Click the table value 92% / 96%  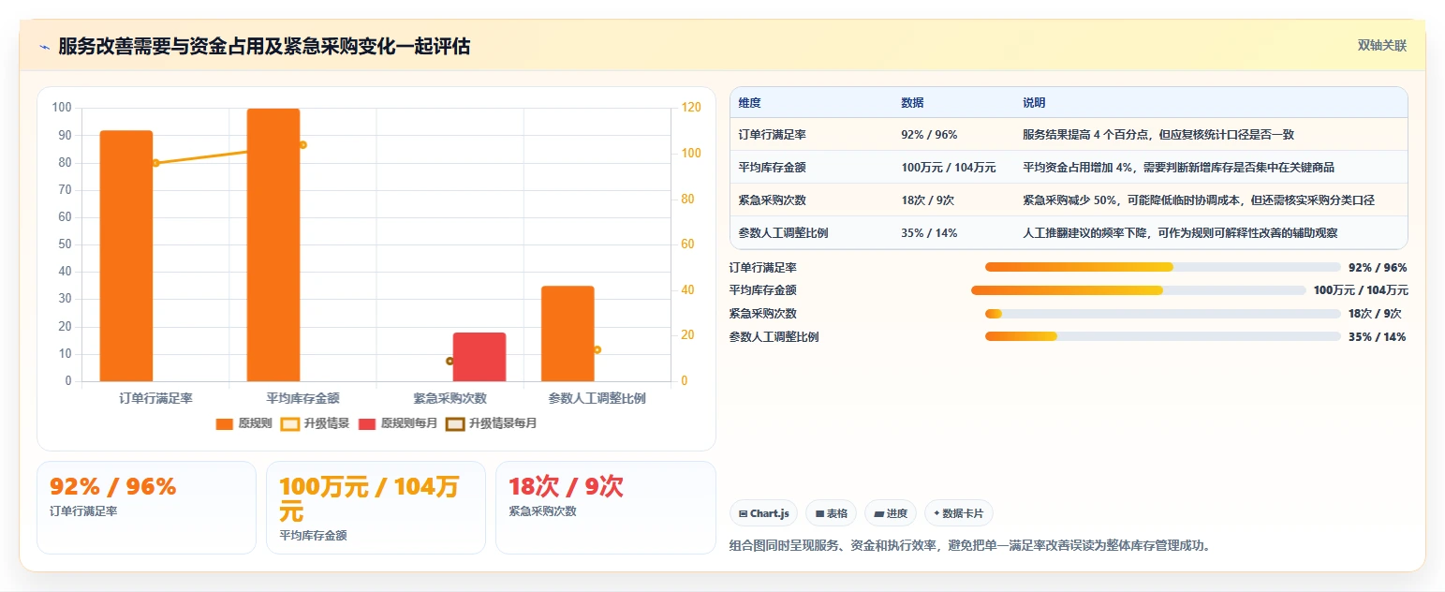click(929, 135)
